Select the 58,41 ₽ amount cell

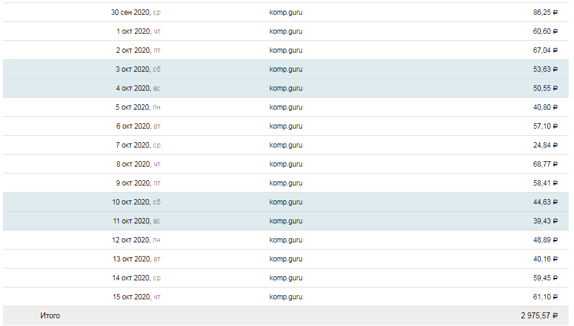click(545, 183)
